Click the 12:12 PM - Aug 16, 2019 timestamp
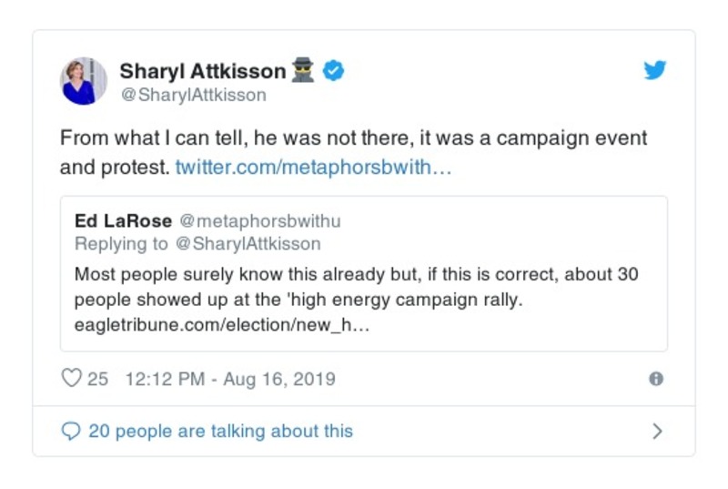This screenshot has height=489, width=728. (227, 379)
